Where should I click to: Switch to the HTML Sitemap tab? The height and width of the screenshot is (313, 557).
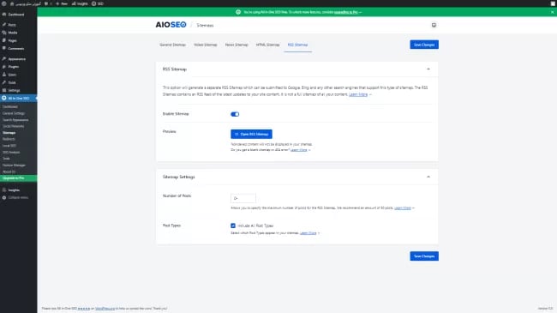[x=268, y=45]
